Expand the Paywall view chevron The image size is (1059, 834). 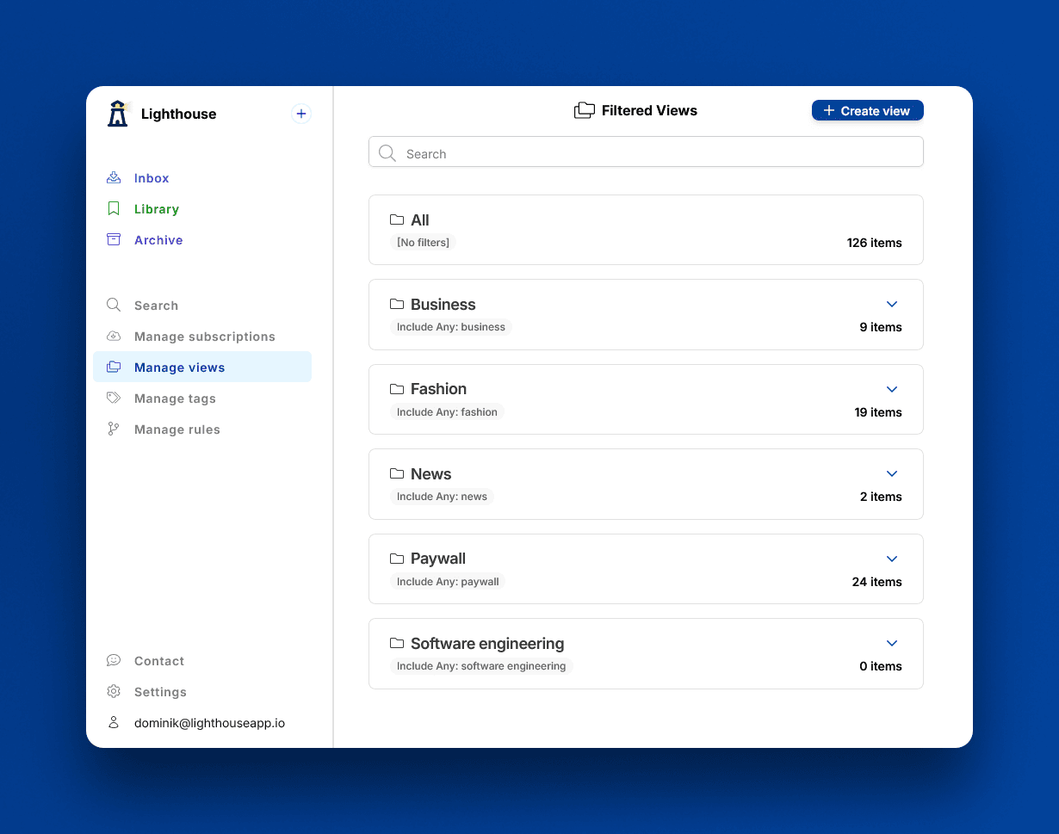point(892,559)
